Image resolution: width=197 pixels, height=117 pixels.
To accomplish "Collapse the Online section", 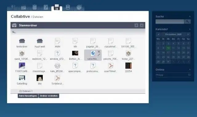I will coord(190,70).
